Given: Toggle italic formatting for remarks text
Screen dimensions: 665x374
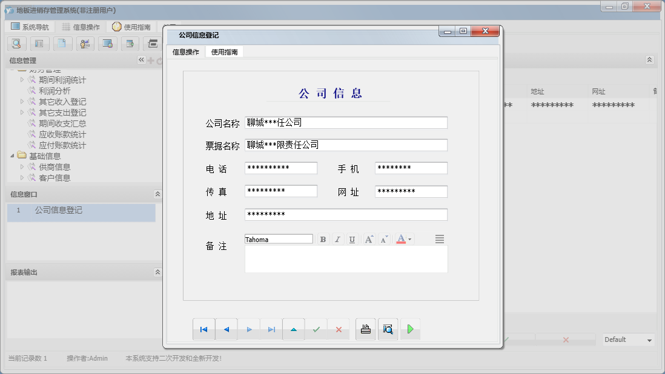Looking at the screenshot, I should 337,238.
